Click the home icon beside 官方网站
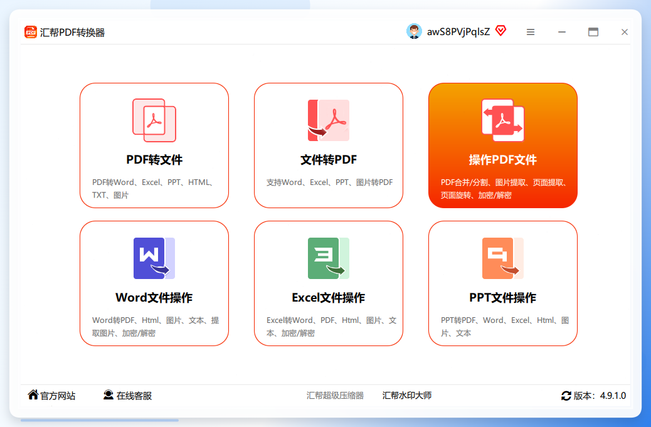This screenshot has width=651, height=427. pyautogui.click(x=33, y=394)
